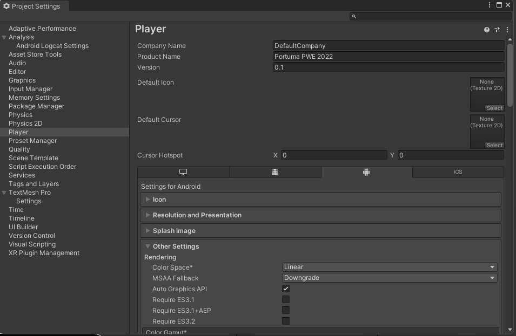Open Script Execution Order settings
The image size is (516, 336).
pyautogui.click(x=42, y=167)
